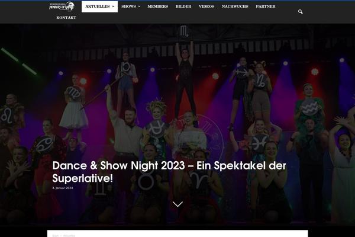This screenshot has height=237, width=355.
Task: Open the Bilder gallery page
Action: (x=183, y=7)
